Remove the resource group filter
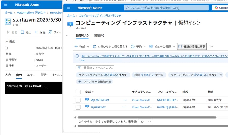 tap(221, 75)
